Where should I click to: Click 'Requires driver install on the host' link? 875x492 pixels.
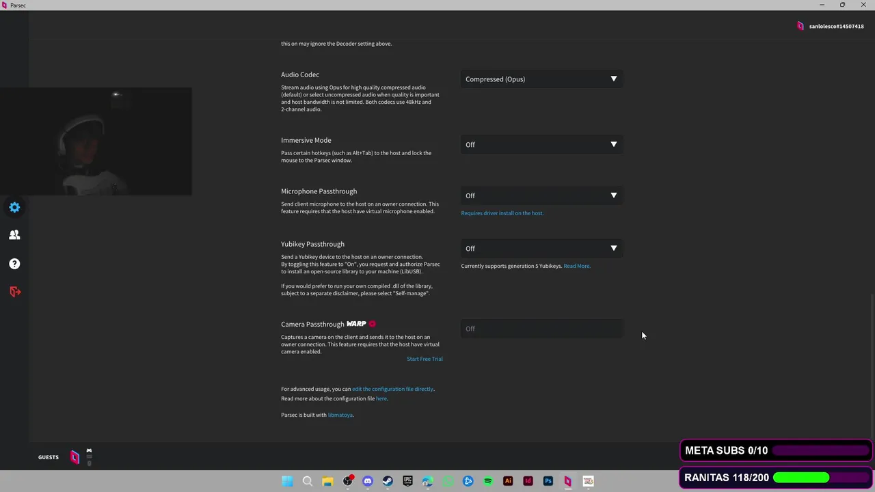pos(502,213)
